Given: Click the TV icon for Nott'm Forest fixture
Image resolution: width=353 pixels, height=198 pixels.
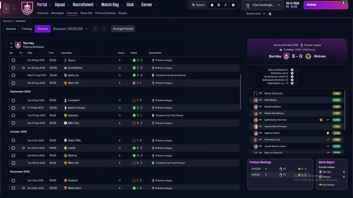Looking at the screenshot, I should (x=23, y=108).
